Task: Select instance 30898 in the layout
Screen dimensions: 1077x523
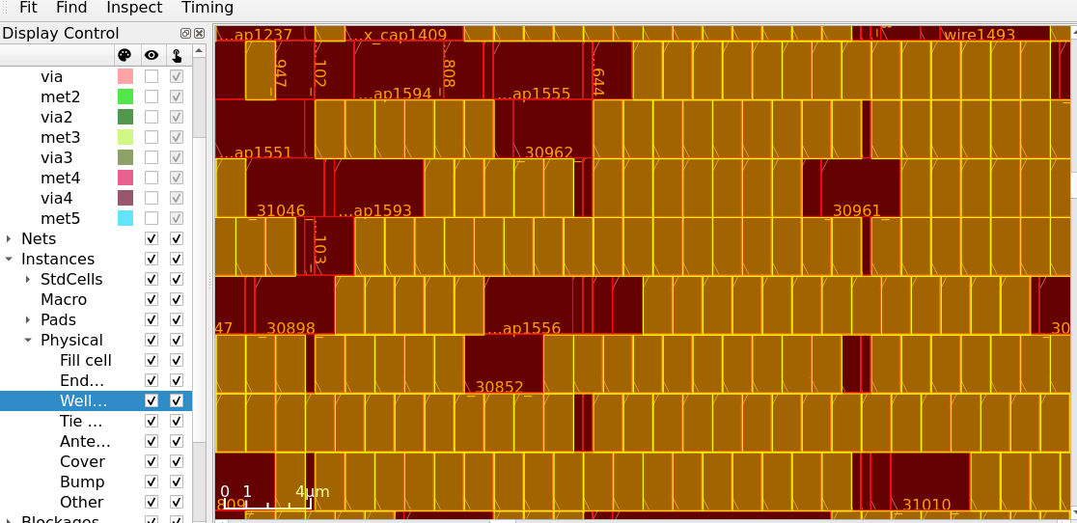Action: pos(294,306)
